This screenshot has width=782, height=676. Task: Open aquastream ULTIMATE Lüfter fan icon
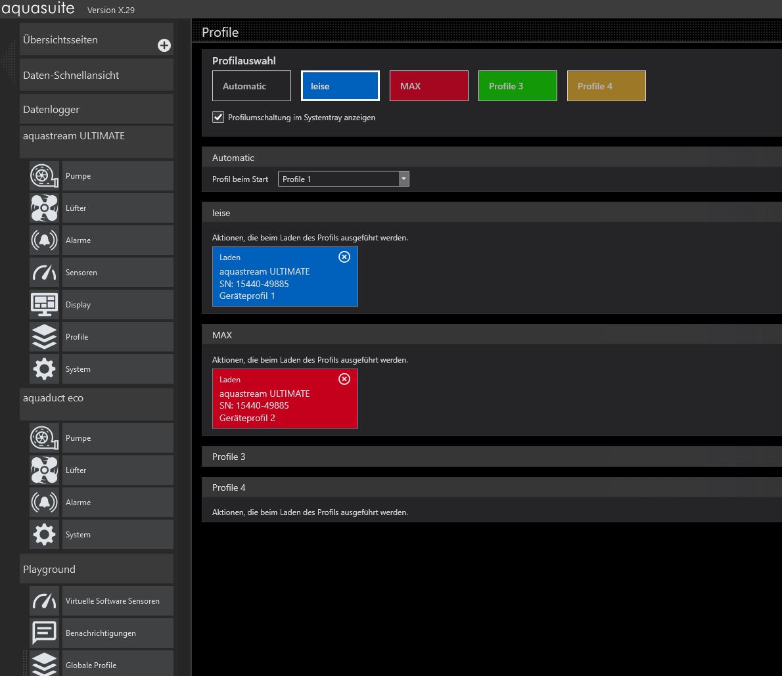(x=44, y=208)
